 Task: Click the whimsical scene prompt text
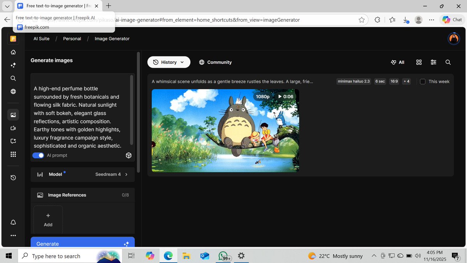pyautogui.click(x=232, y=81)
